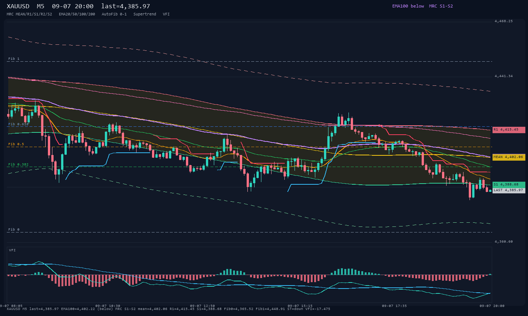
Task: Click the 'MRC MEAN/R1/S1/R2/S2' legend entry
Action: pyautogui.click(x=29, y=14)
